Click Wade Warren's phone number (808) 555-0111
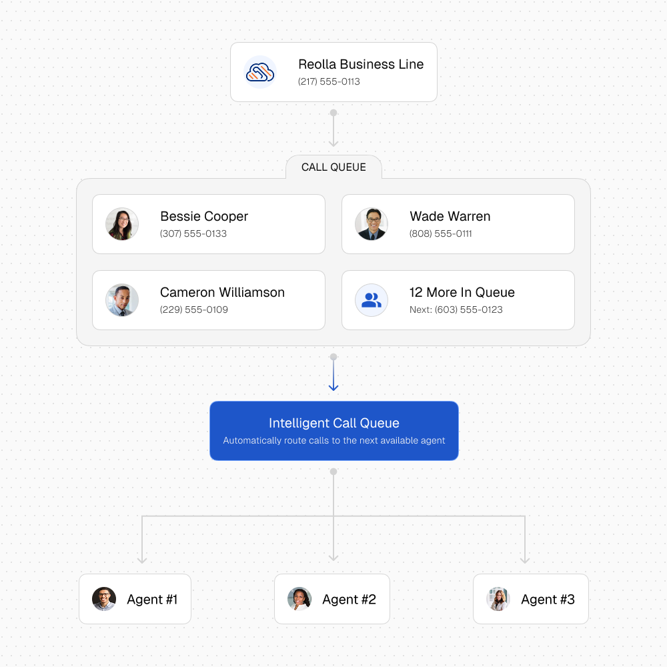This screenshot has width=667, height=667. [440, 234]
